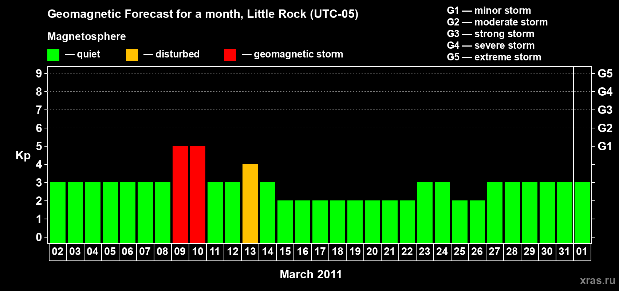The image size is (619, 291).
Task: Click the Kp value 0 on axis
Action: (39, 237)
